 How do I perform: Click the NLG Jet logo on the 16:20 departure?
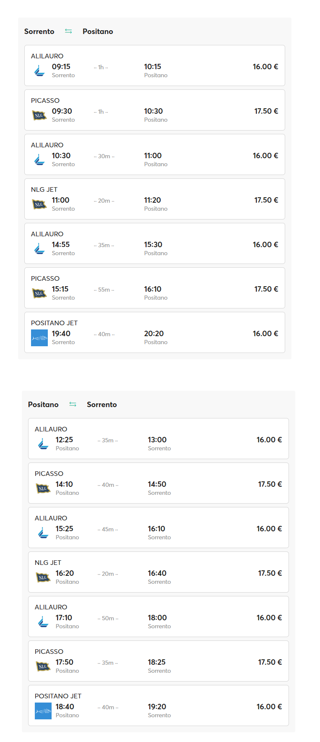[x=43, y=577]
